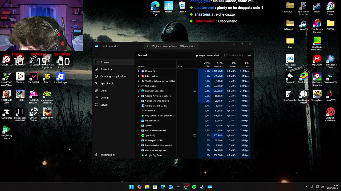Select the Cestino recycle bin desktop icon
Viewport: 341px width, 191px height.
[182, 7]
